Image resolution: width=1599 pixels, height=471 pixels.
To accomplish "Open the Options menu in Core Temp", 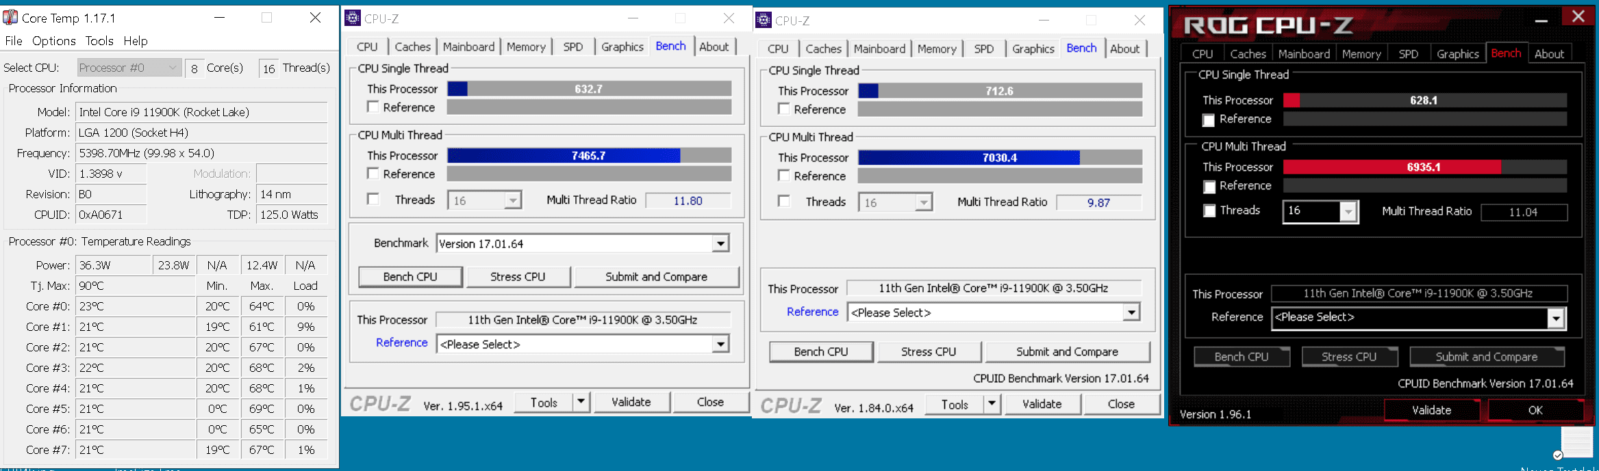I will pos(54,41).
